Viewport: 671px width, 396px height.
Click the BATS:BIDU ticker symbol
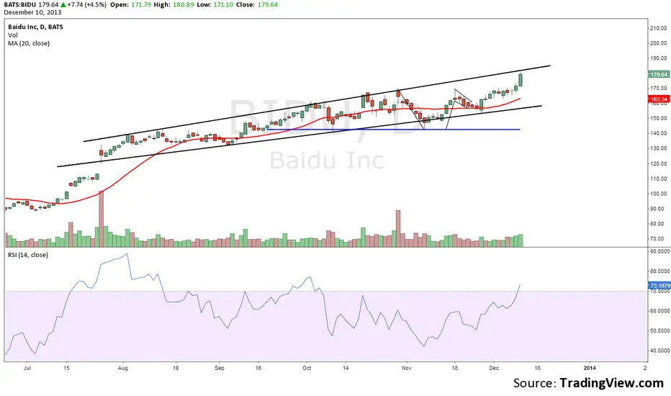click(x=19, y=5)
